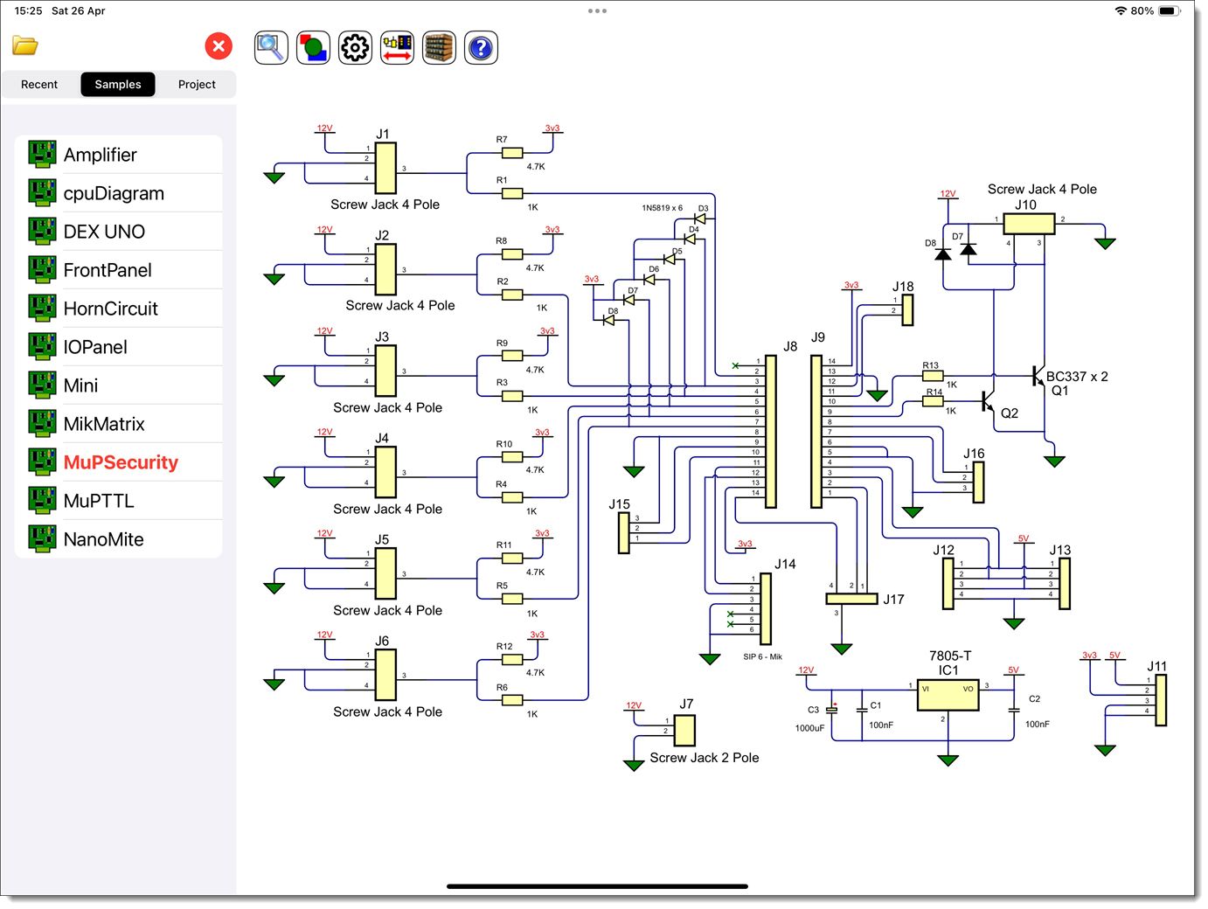The image size is (1208, 909).
Task: Open the help question mark icon
Action: coord(481,47)
